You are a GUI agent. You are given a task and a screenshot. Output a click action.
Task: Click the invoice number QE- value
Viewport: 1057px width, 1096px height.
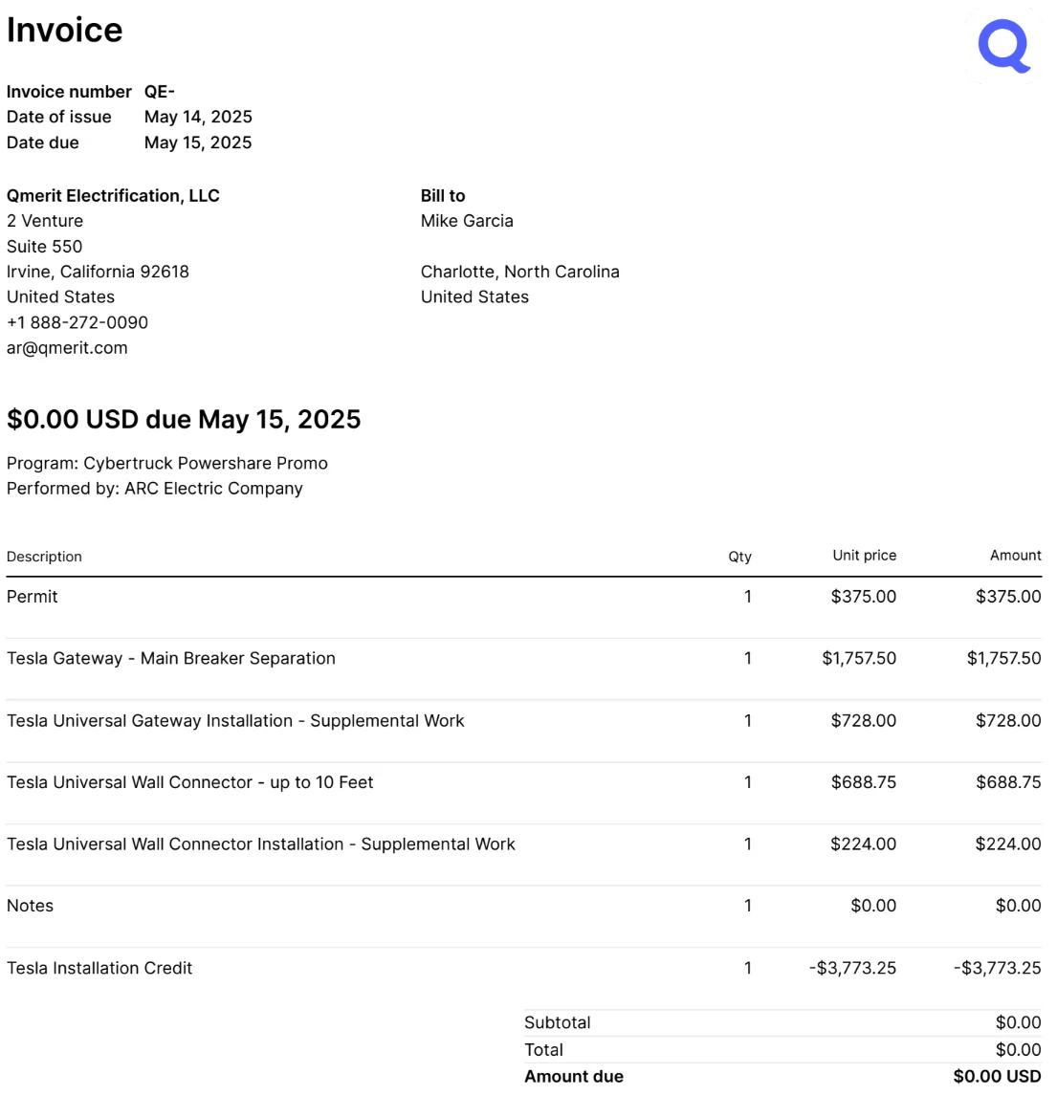click(x=160, y=92)
